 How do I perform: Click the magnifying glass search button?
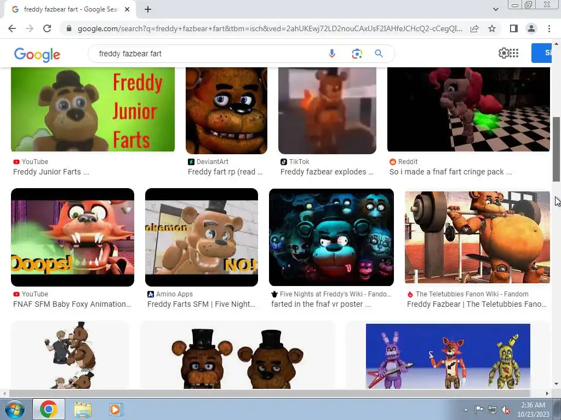(379, 54)
